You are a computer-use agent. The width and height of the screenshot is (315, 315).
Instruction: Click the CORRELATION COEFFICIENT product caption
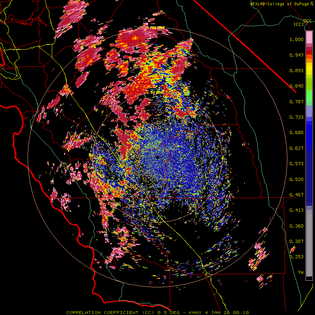pos(103,313)
